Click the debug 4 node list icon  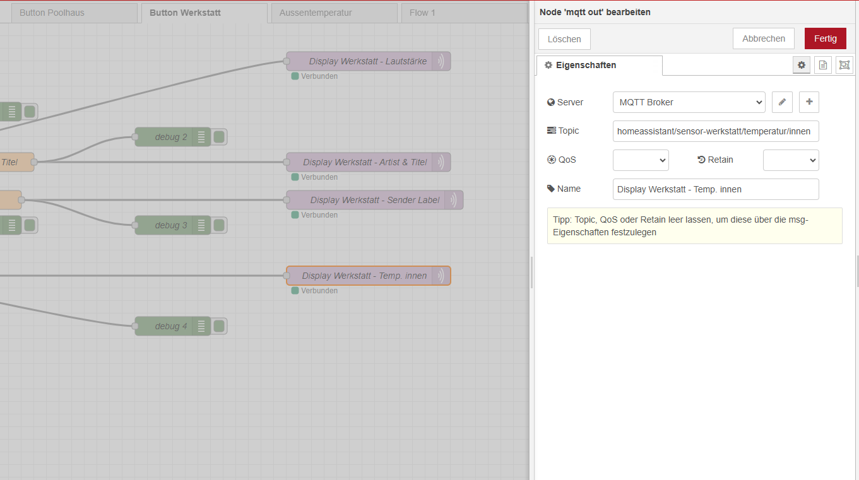click(201, 326)
